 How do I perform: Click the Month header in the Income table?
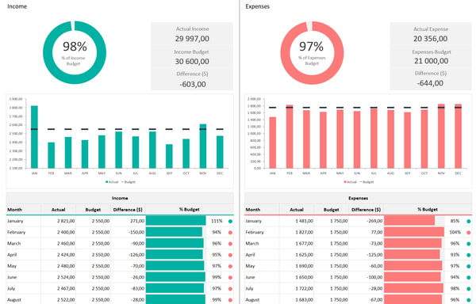14,210
